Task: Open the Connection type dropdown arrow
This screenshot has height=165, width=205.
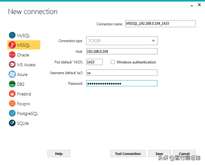Action: tap(153, 41)
